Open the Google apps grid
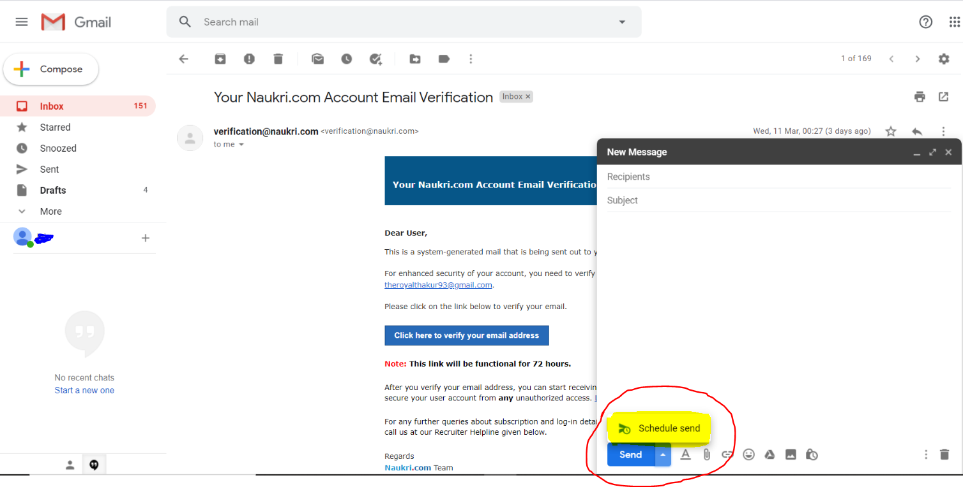 956,22
